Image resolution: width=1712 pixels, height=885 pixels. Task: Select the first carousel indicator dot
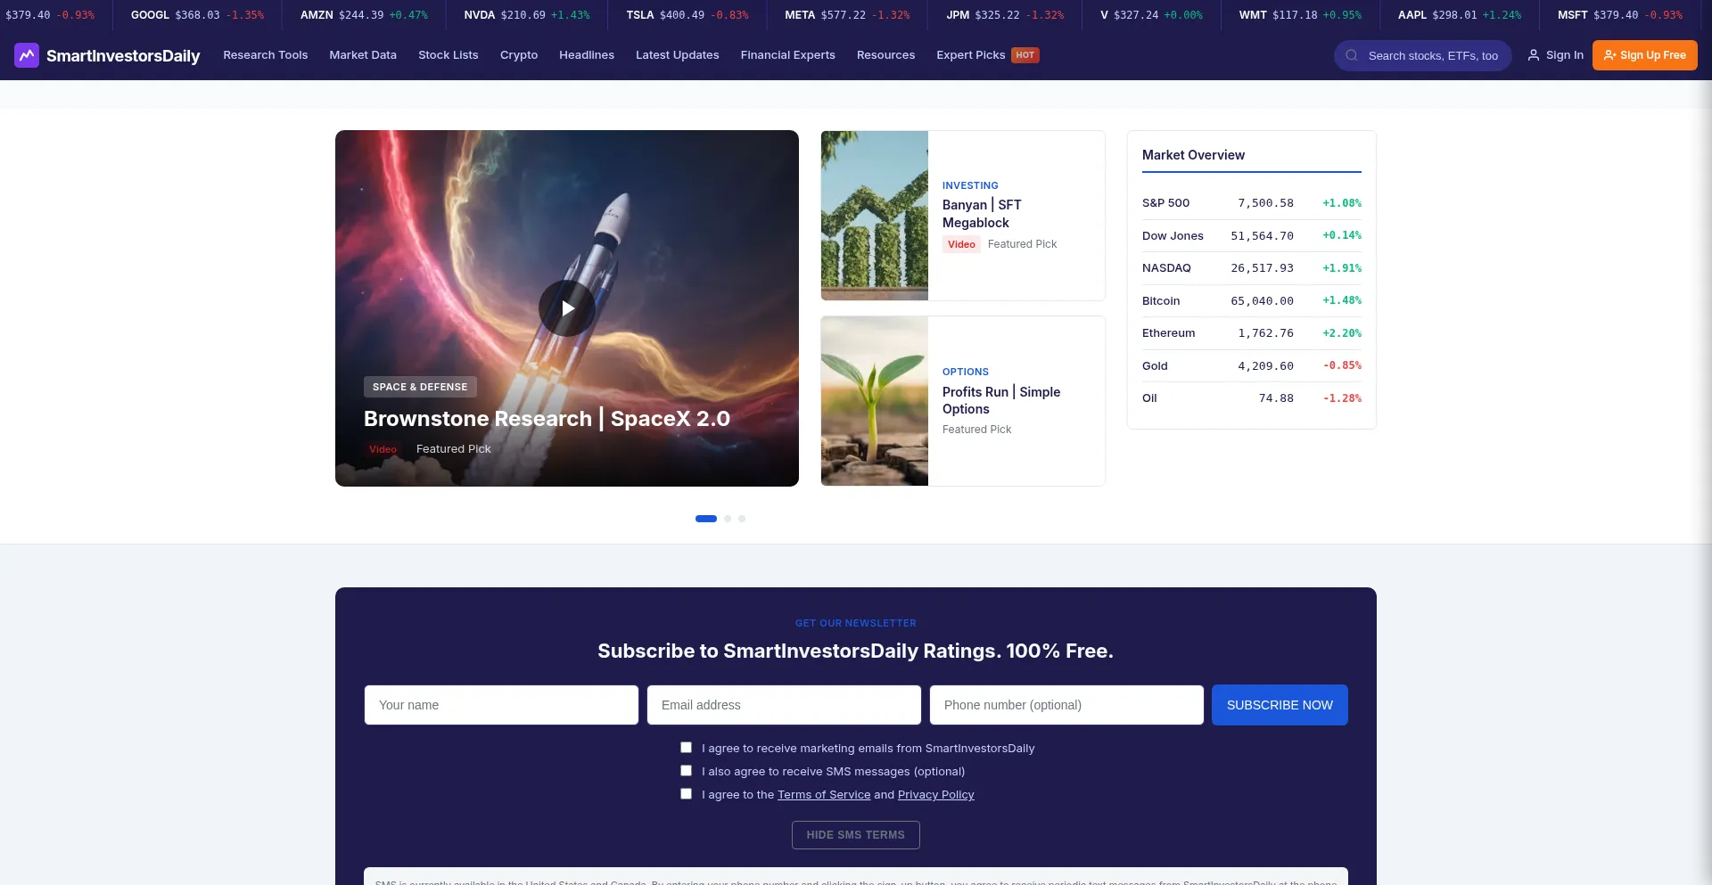(x=706, y=519)
